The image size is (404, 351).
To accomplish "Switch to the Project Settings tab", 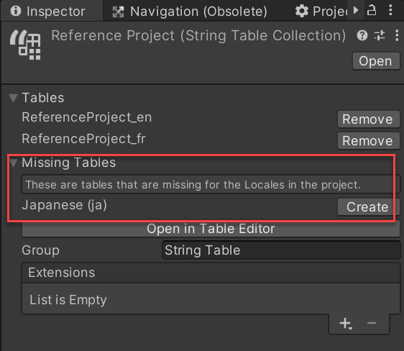I will [323, 12].
